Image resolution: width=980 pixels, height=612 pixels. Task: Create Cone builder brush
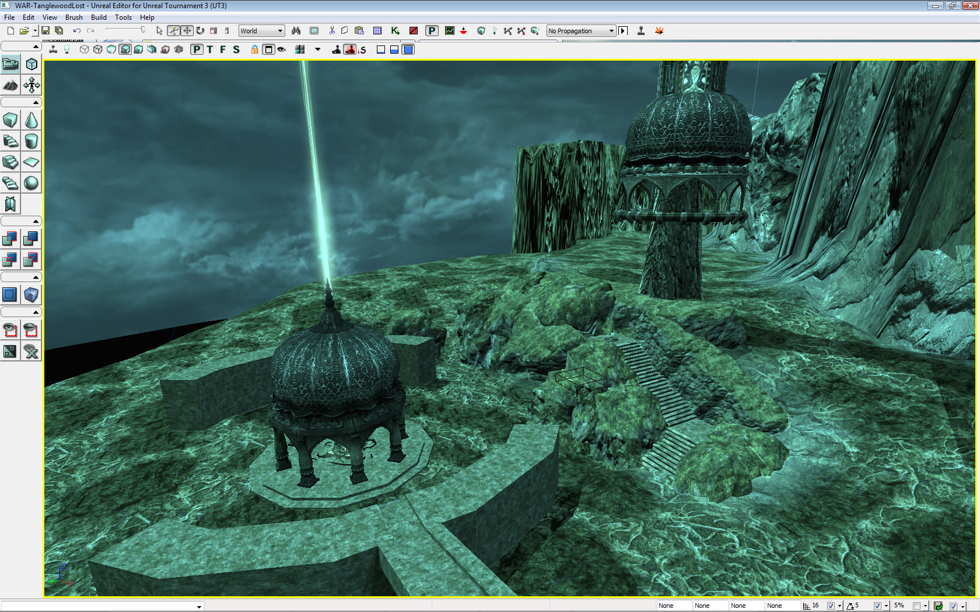32,121
